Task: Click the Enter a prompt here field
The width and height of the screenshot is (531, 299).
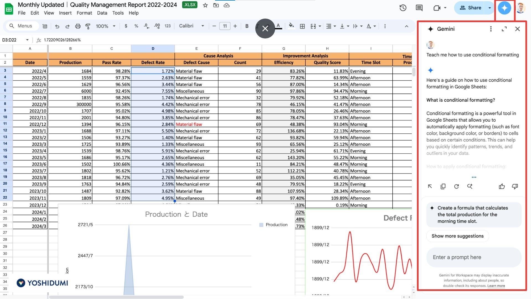Action: point(473,257)
